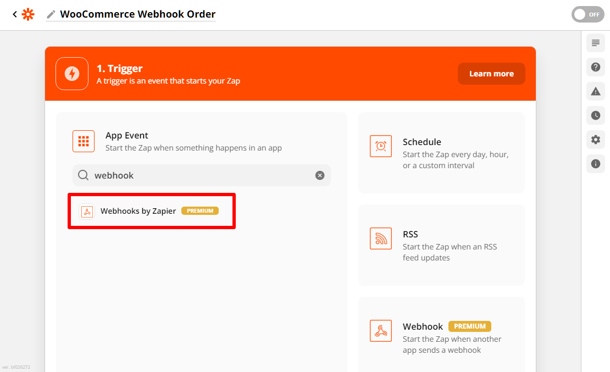Screen dimensions: 610x372
Task: Open the Learn more button
Action: (491, 74)
